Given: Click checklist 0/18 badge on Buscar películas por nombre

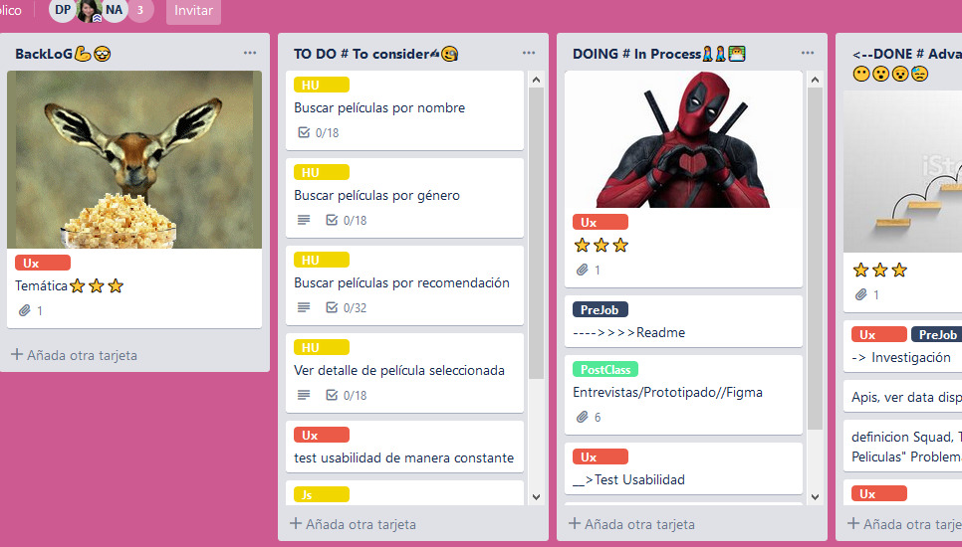Looking at the screenshot, I should point(318,132).
